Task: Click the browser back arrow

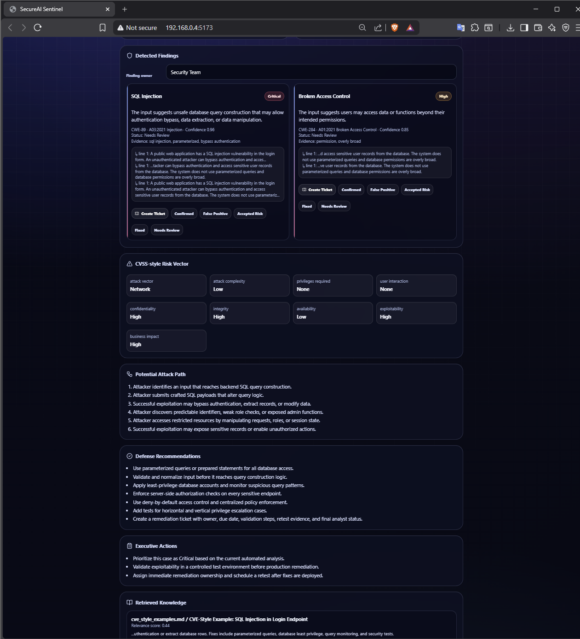Action: tap(10, 28)
